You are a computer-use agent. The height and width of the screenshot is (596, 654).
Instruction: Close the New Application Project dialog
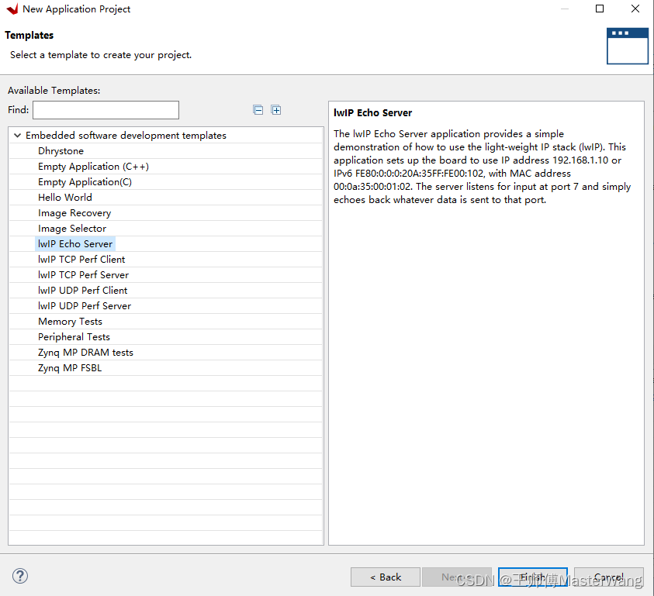point(635,9)
